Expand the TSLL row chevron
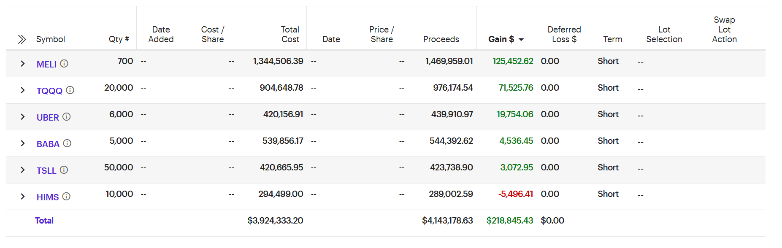Image resolution: width=782 pixels, height=248 pixels. (x=23, y=170)
